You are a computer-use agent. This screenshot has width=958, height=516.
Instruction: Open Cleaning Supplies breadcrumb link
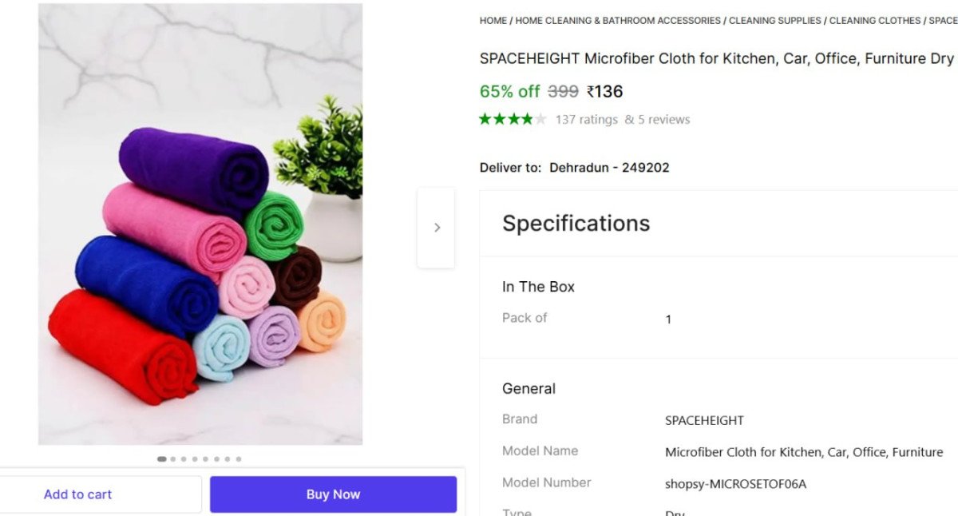[x=774, y=21]
